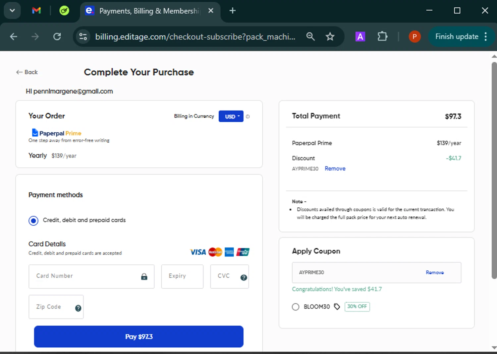Click the Paperpal Prime logo
The height and width of the screenshot is (354, 497).
56,133
